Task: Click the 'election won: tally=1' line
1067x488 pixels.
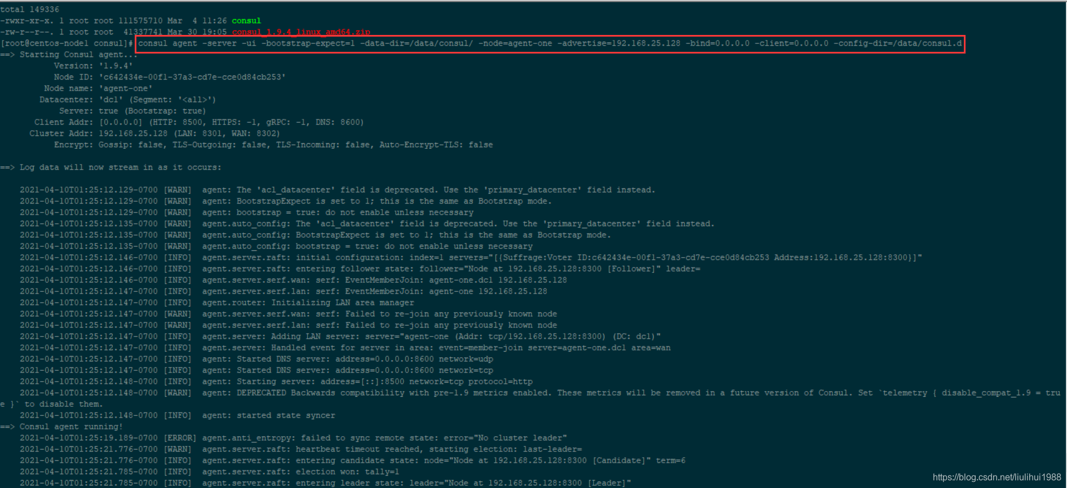Action: click(209, 472)
